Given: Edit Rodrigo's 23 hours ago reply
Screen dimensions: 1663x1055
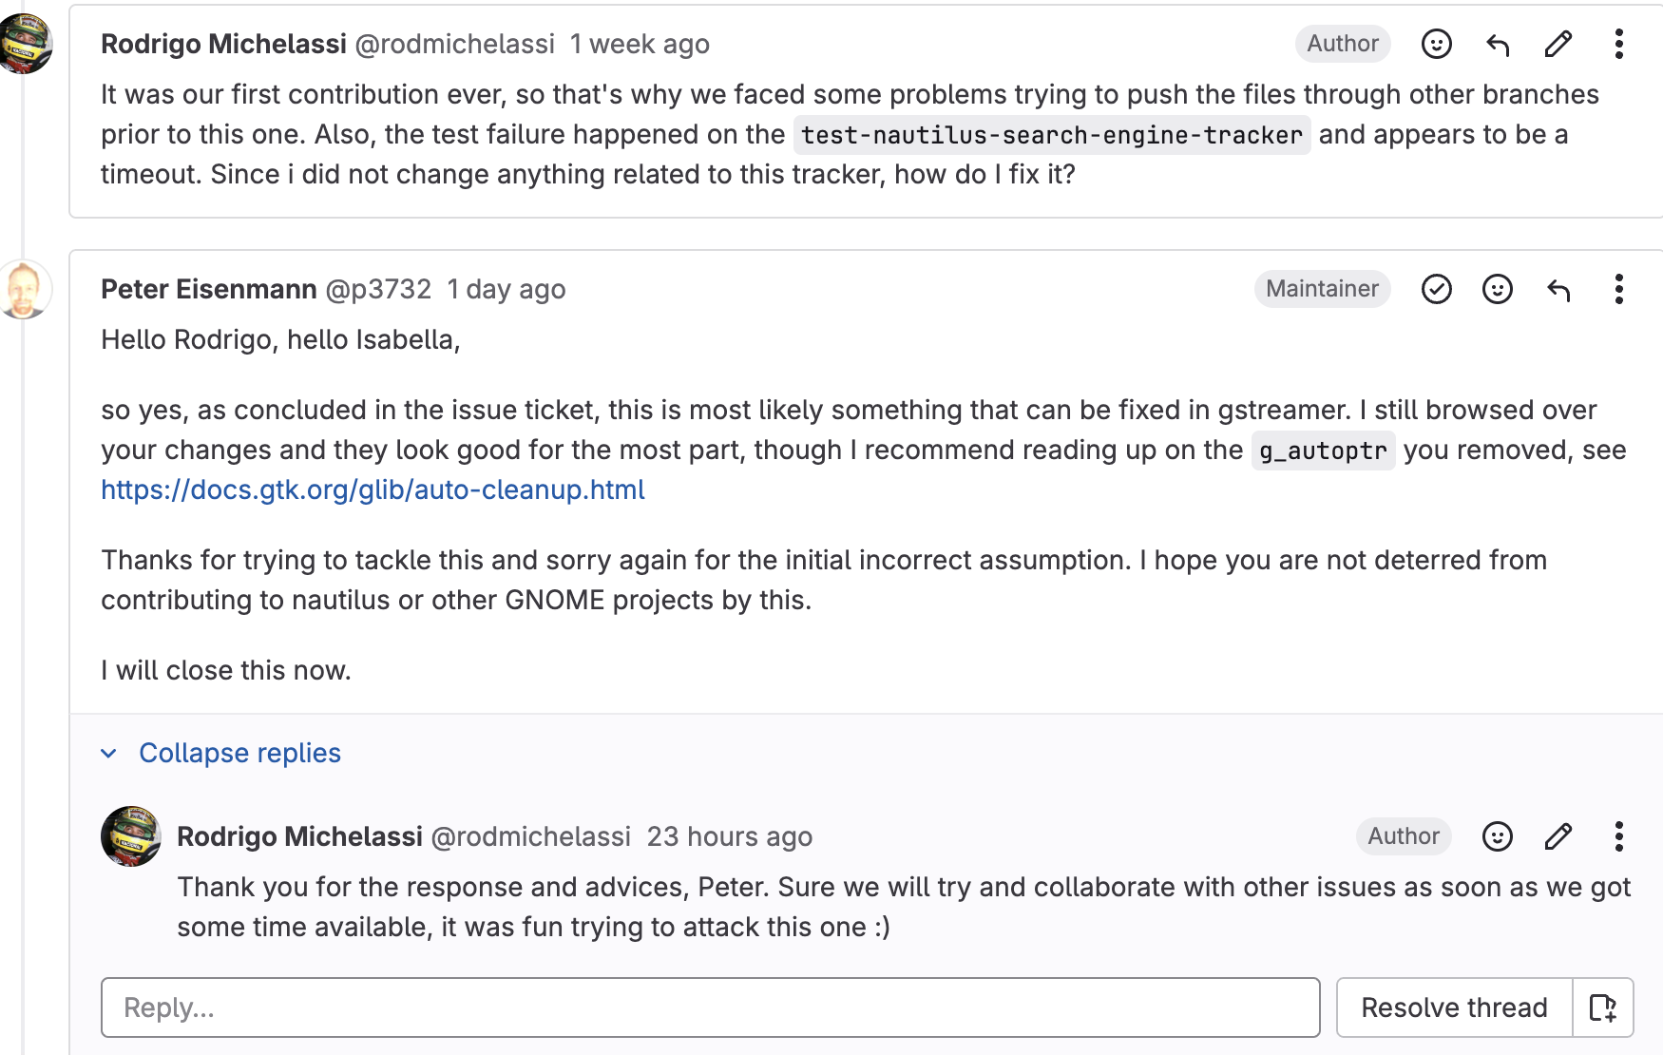Looking at the screenshot, I should pyautogui.click(x=1558, y=836).
